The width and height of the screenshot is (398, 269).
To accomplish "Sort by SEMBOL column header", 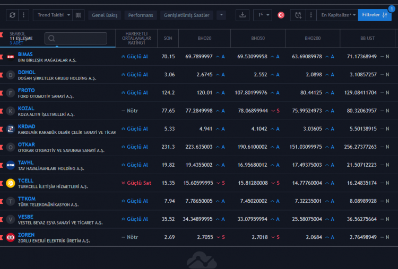I will pyautogui.click(x=18, y=34).
